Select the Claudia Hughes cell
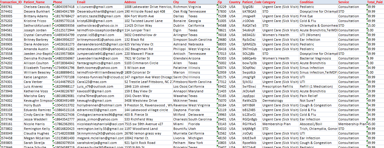 [x=38, y=133]
